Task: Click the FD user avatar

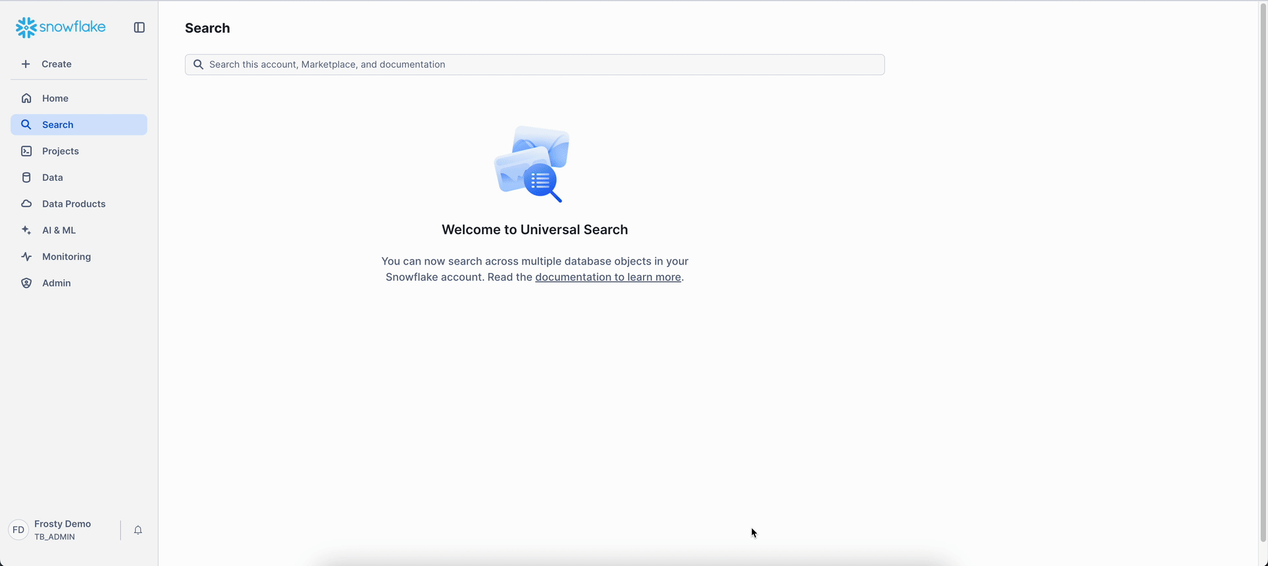Action: (x=18, y=530)
